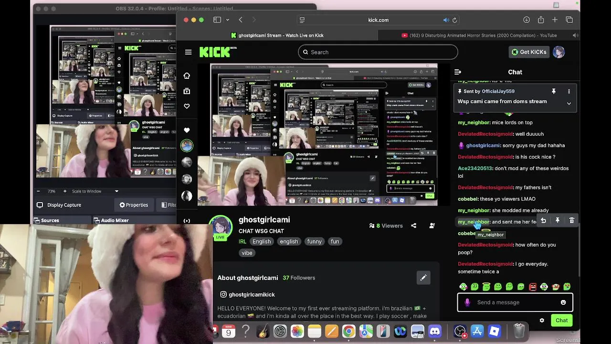Screen dimensions: 611x344
Task: Open the Safari share menu
Action: [x=541, y=20]
